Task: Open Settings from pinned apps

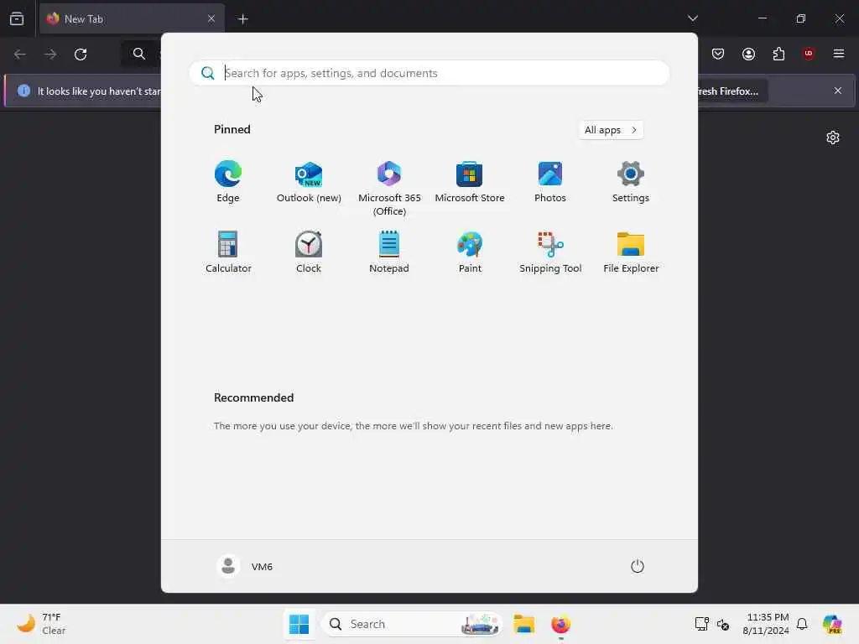Action: tap(631, 182)
